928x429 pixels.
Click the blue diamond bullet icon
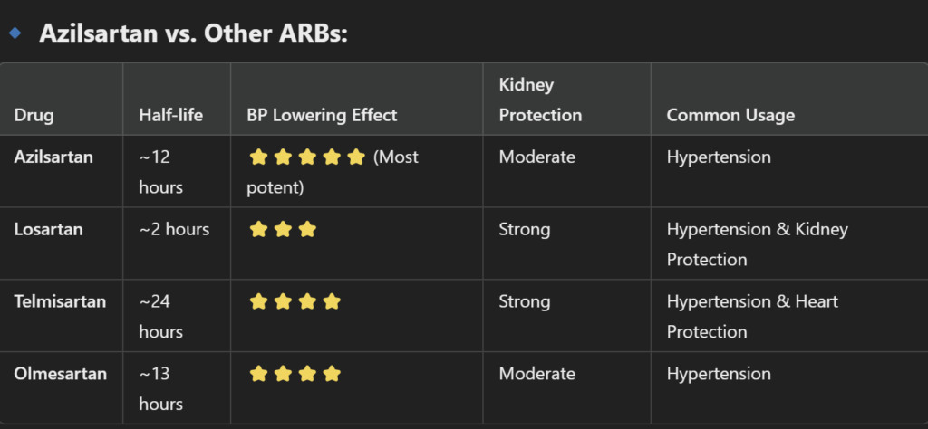tap(15, 33)
